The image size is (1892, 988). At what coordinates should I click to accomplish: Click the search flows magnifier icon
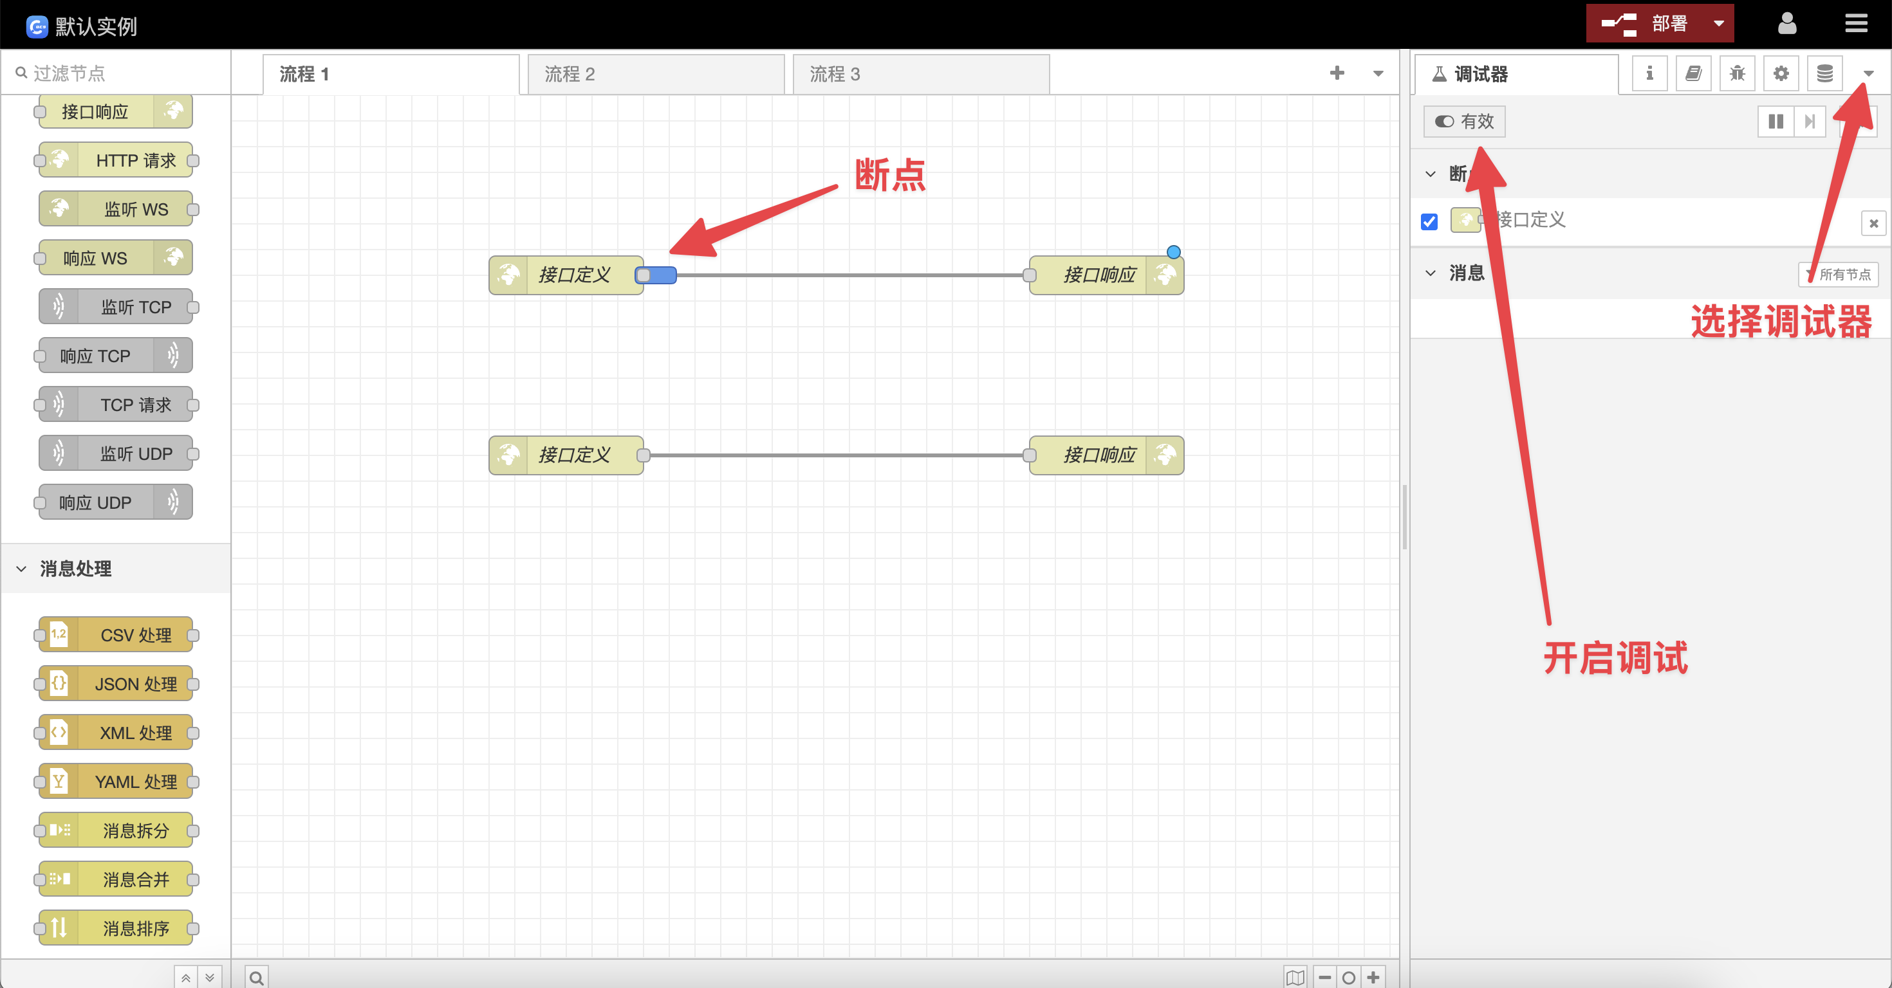(256, 977)
